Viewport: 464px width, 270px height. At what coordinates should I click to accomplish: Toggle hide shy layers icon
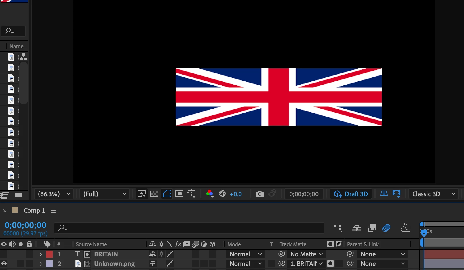click(x=357, y=228)
